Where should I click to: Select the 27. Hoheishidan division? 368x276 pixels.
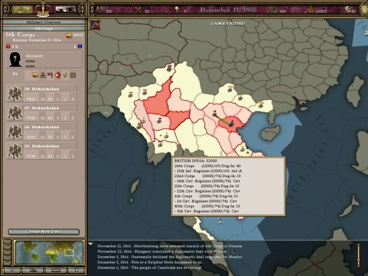(x=42, y=112)
